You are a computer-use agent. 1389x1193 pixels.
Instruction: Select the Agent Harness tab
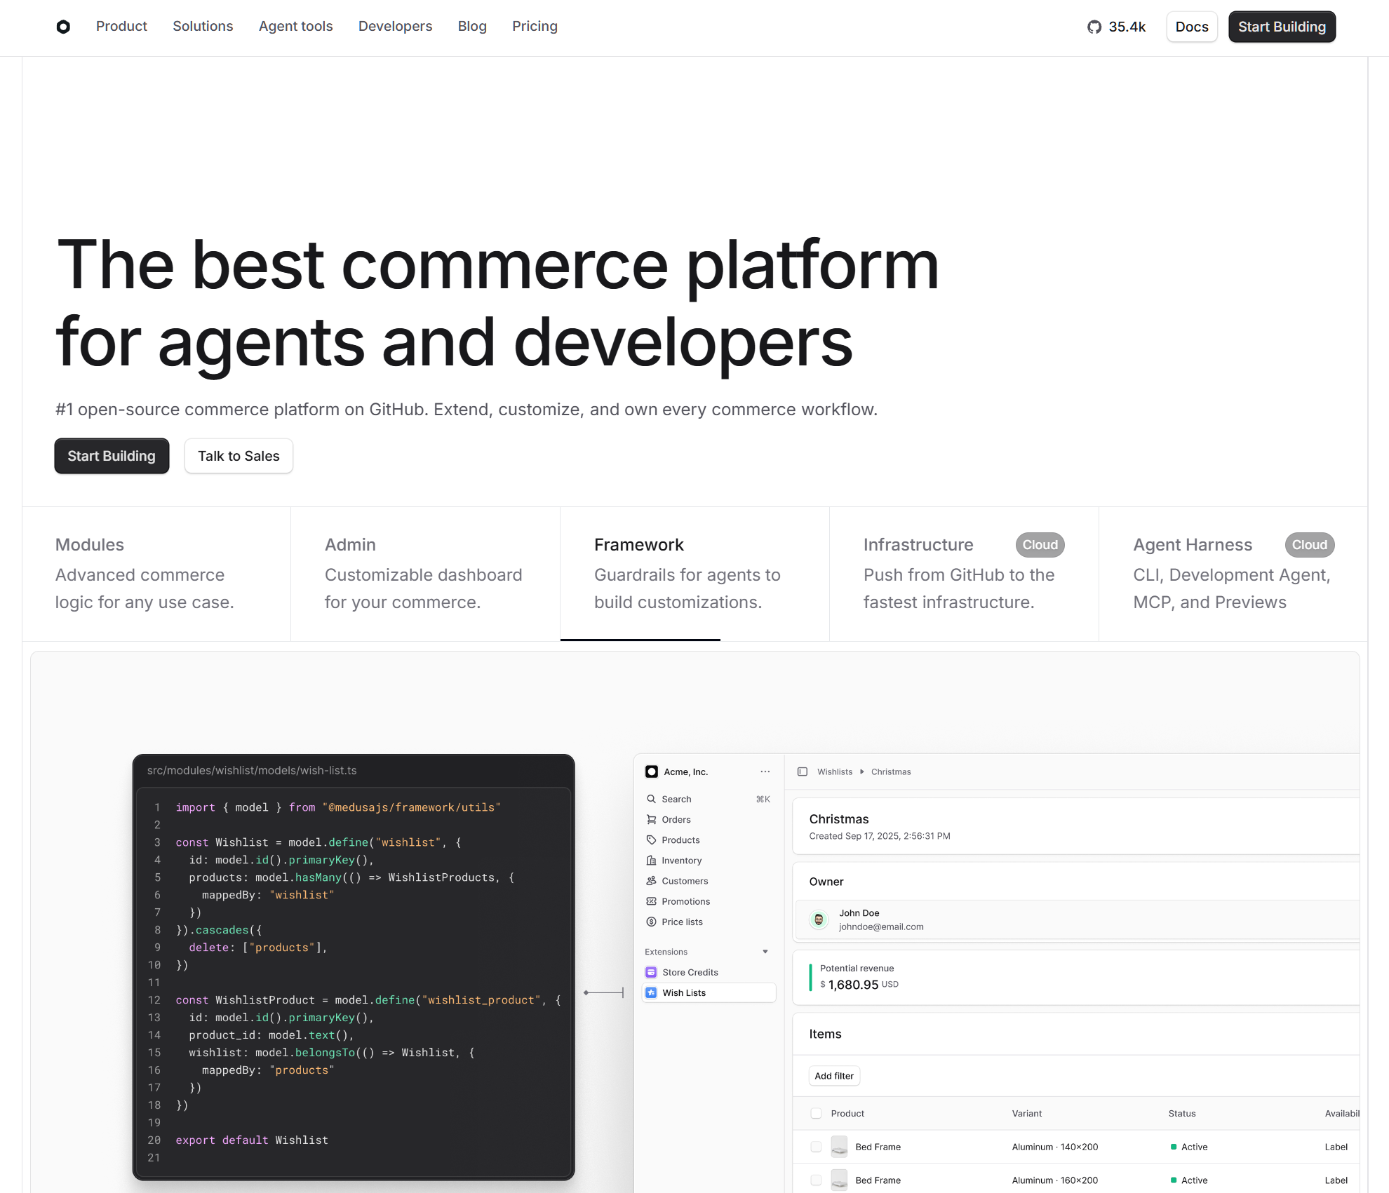point(1233,574)
